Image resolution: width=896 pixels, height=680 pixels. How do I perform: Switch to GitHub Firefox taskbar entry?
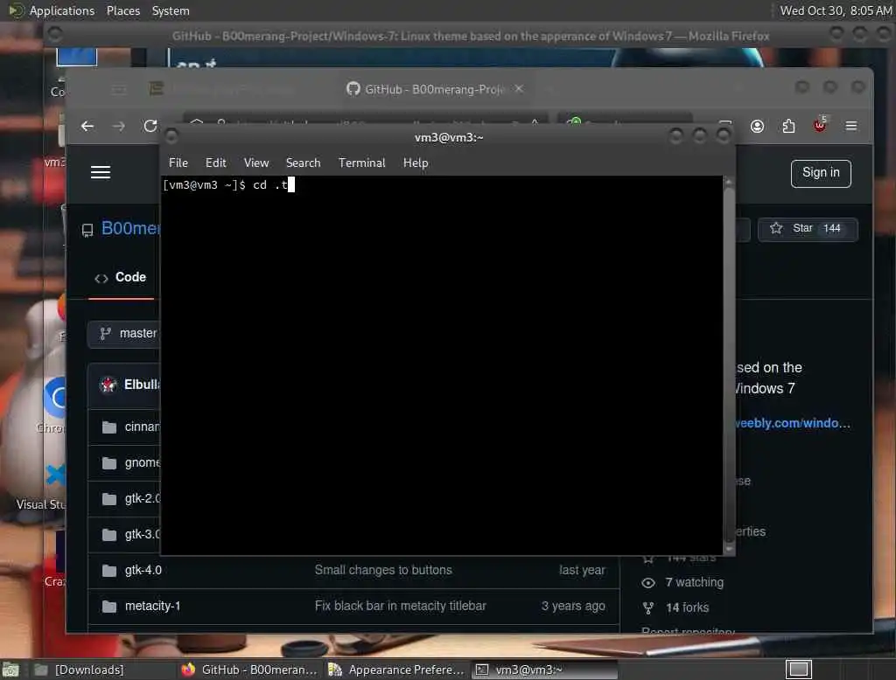(249, 670)
